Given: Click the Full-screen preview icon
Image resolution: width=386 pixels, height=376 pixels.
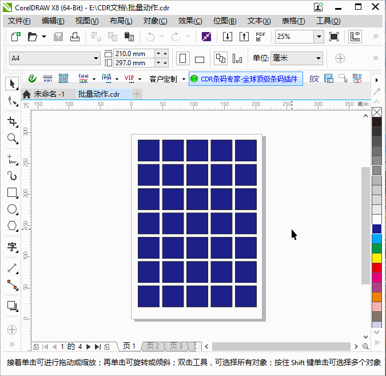Looking at the screenshot, I should [x=334, y=37].
